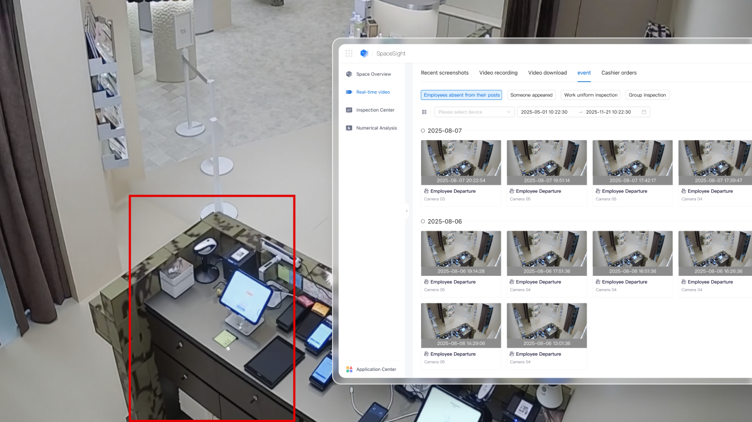The image size is (752, 422).
Task: Collapse the sidebar using the chevron handle
Action: (x=407, y=210)
